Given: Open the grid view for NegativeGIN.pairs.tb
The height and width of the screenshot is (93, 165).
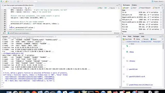Looking at the screenshot, I should click(161, 17).
